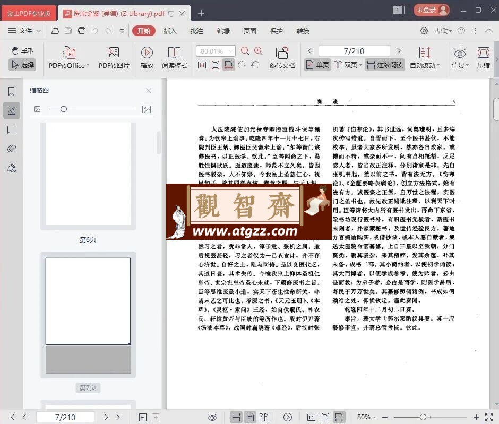Open the more options vertical dots
The image size is (499, 424).
(x=475, y=31)
